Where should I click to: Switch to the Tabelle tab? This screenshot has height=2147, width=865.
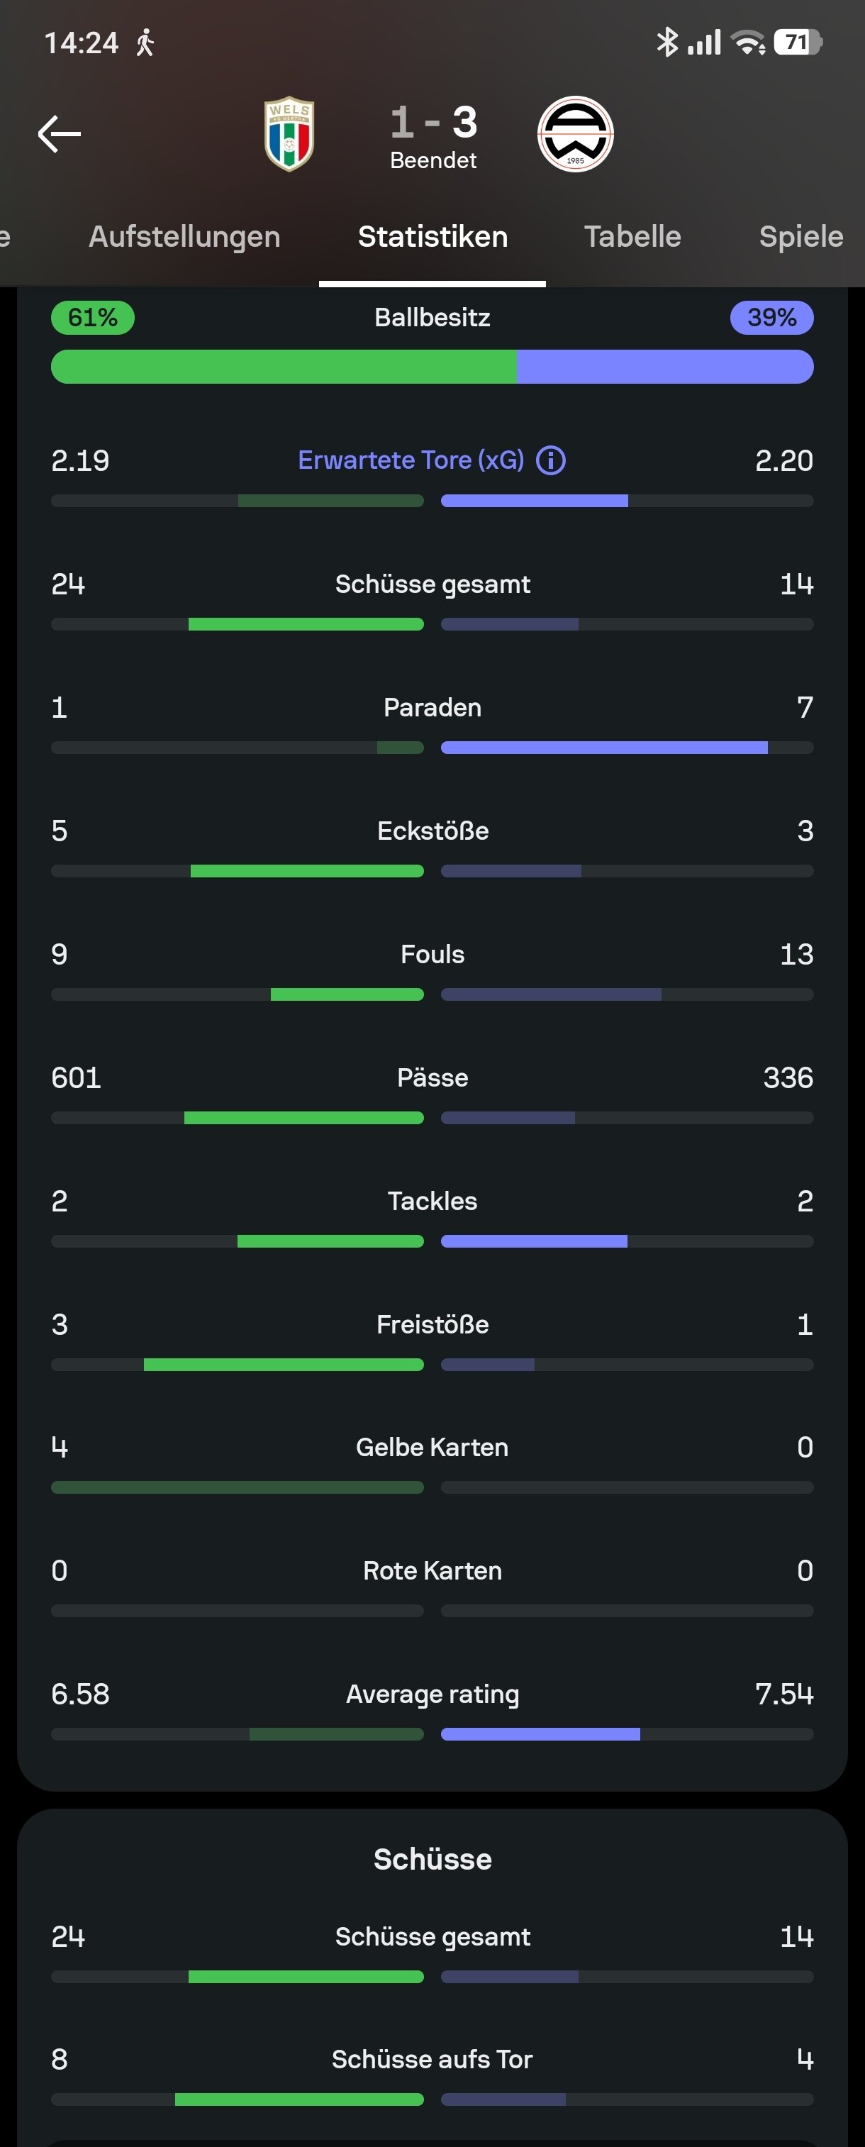coord(632,237)
